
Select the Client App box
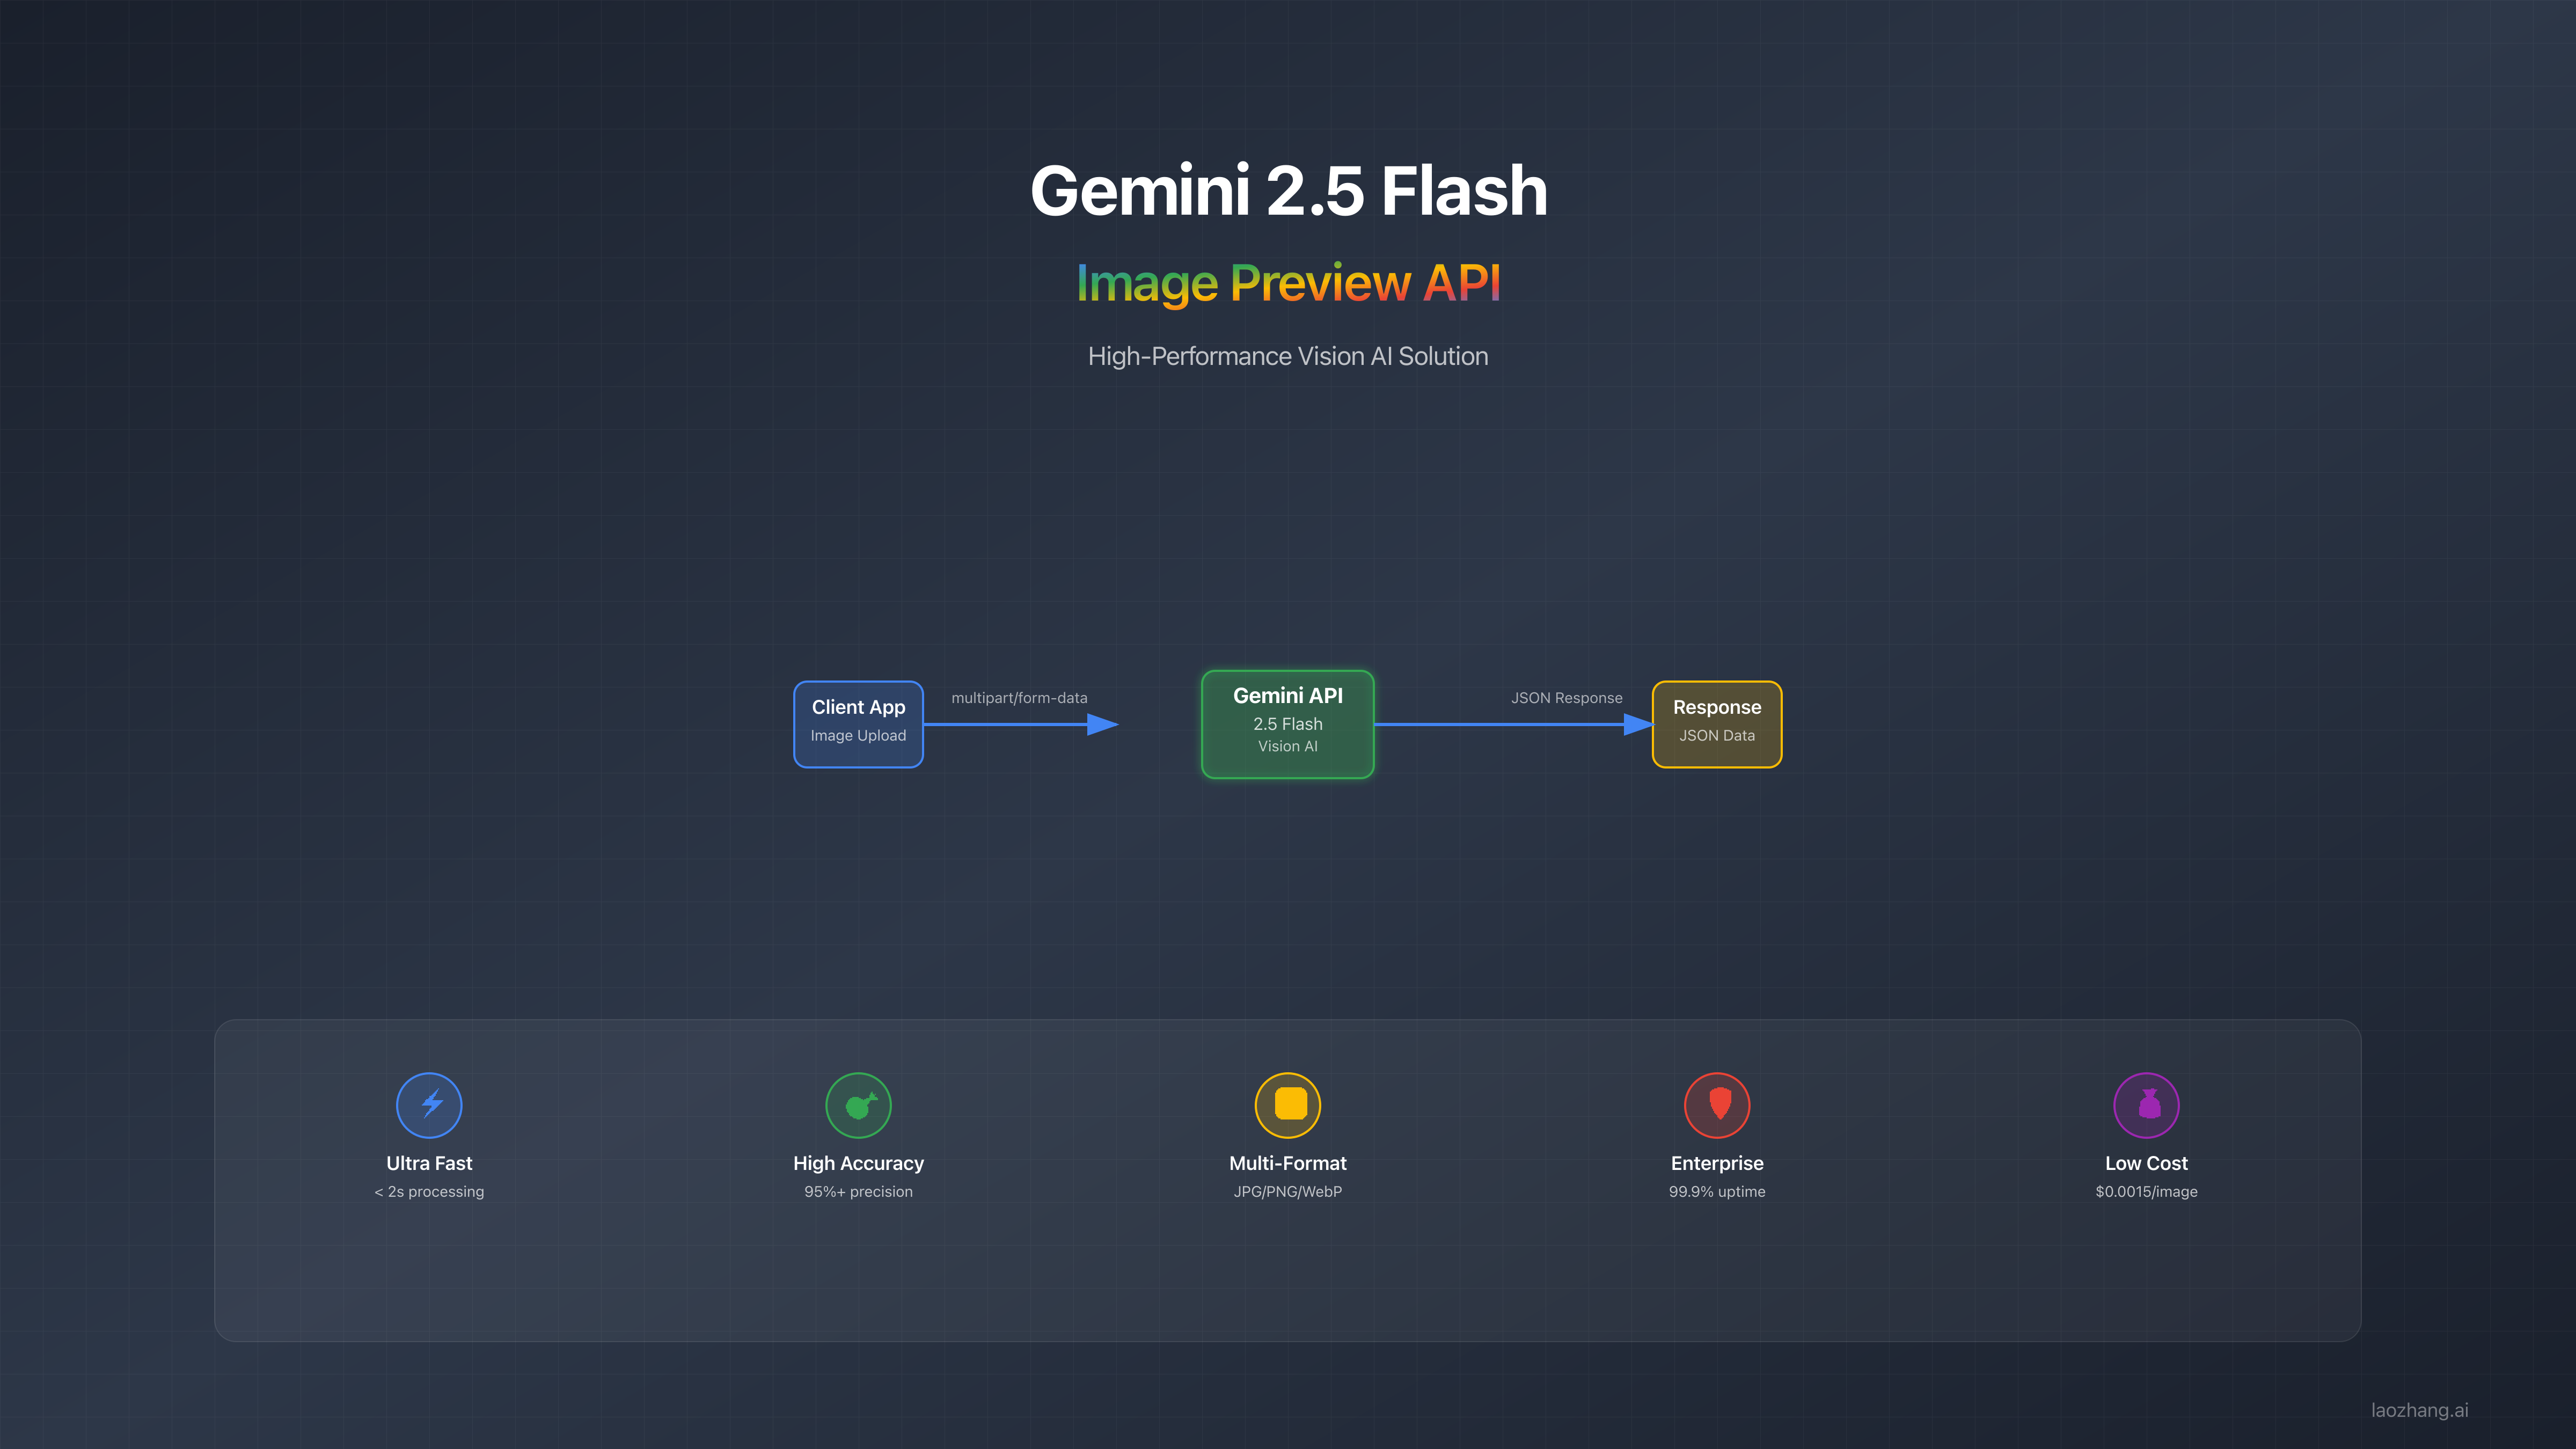858,724
